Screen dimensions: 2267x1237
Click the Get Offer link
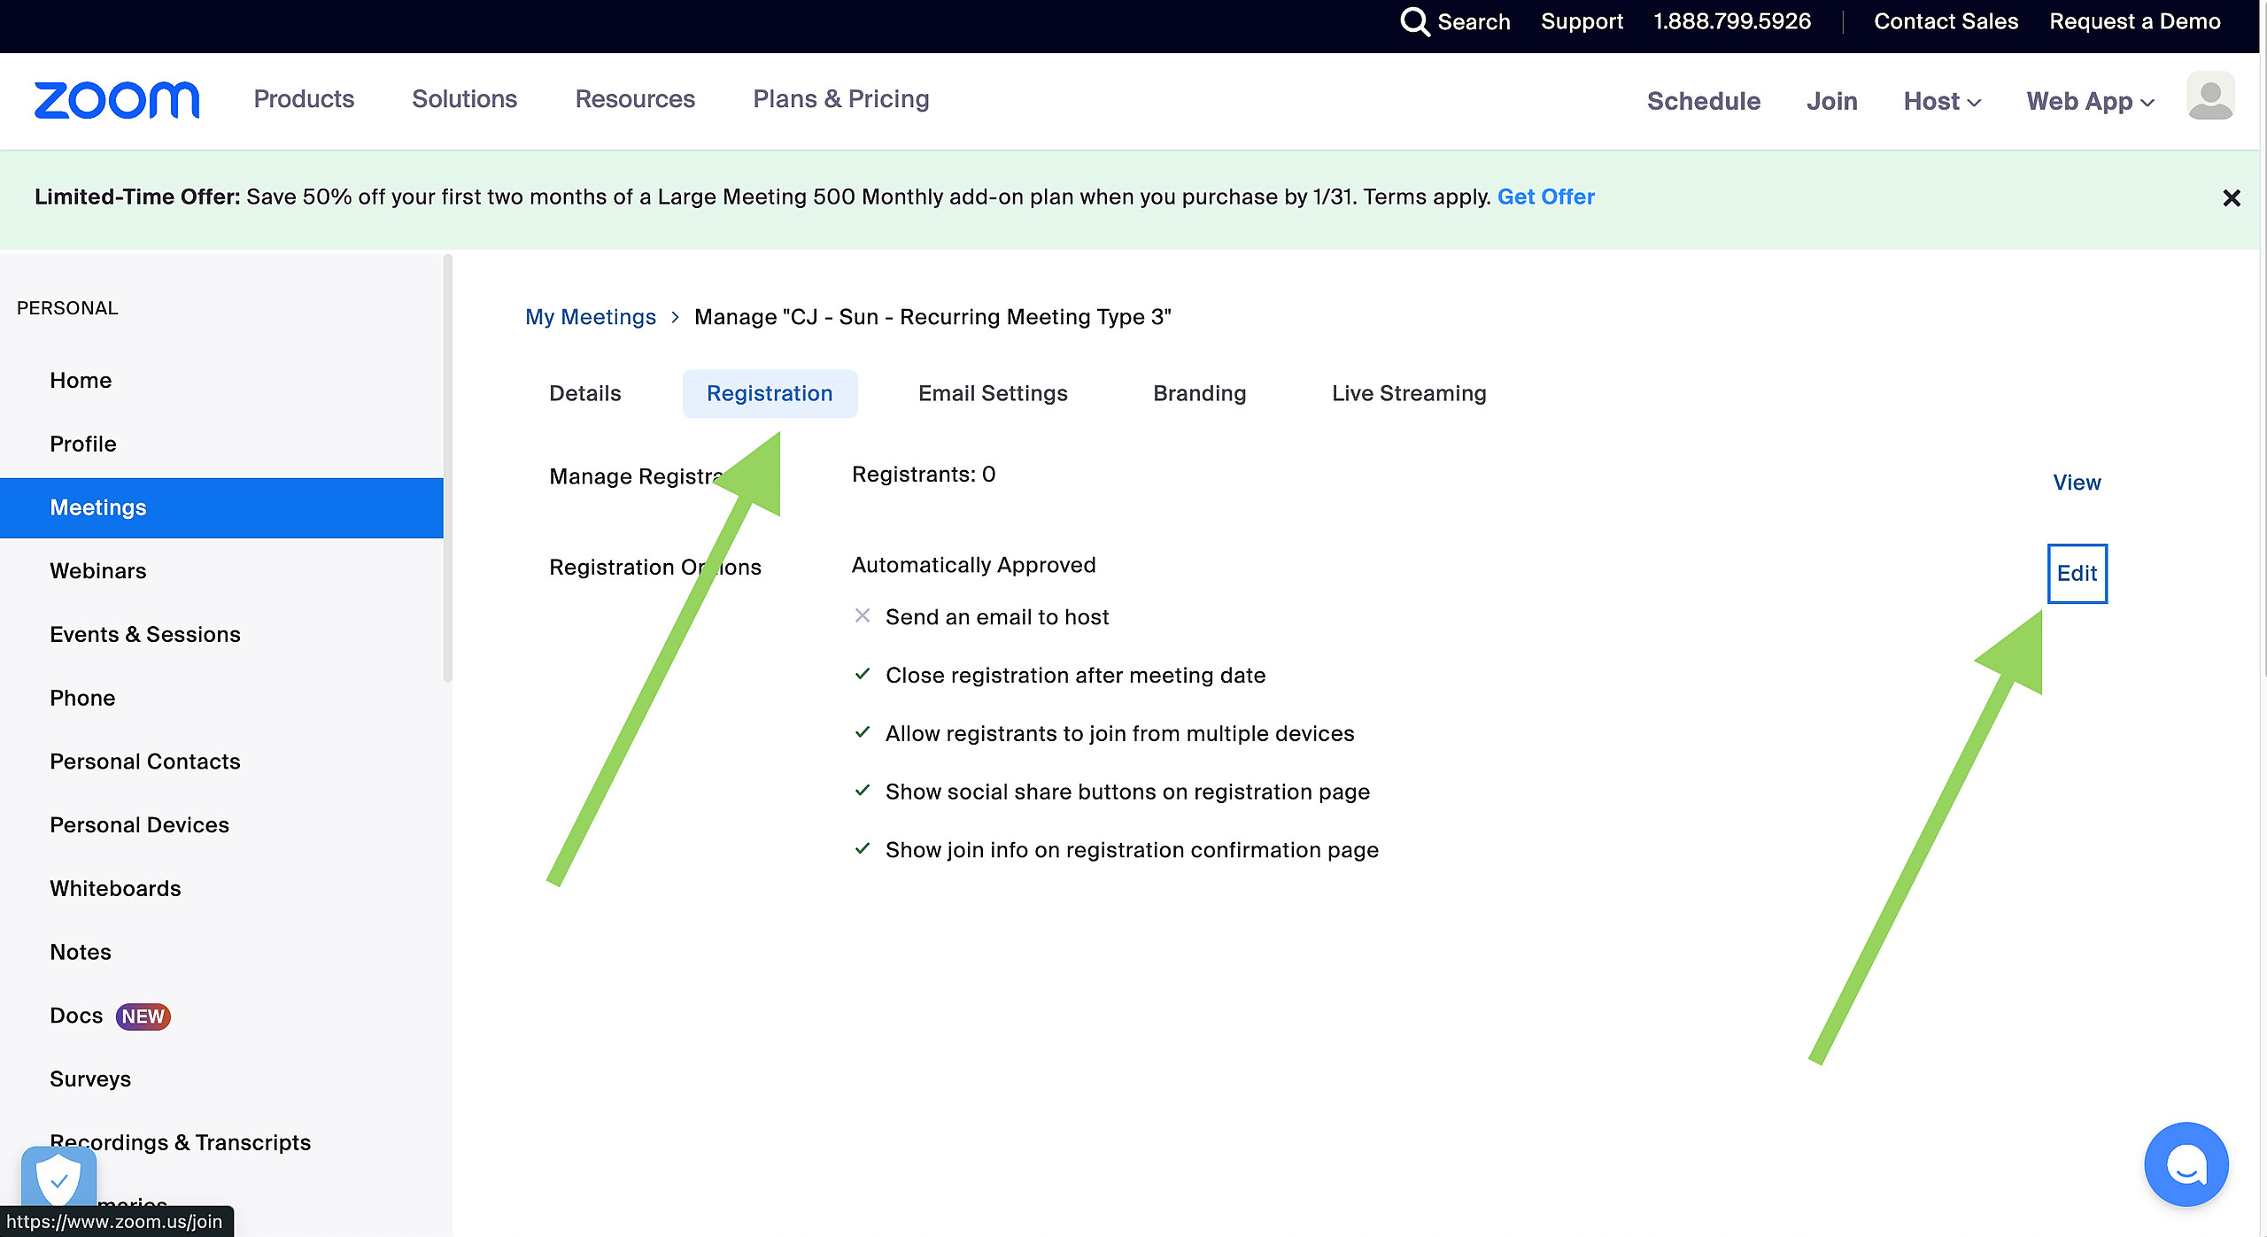(x=1545, y=197)
